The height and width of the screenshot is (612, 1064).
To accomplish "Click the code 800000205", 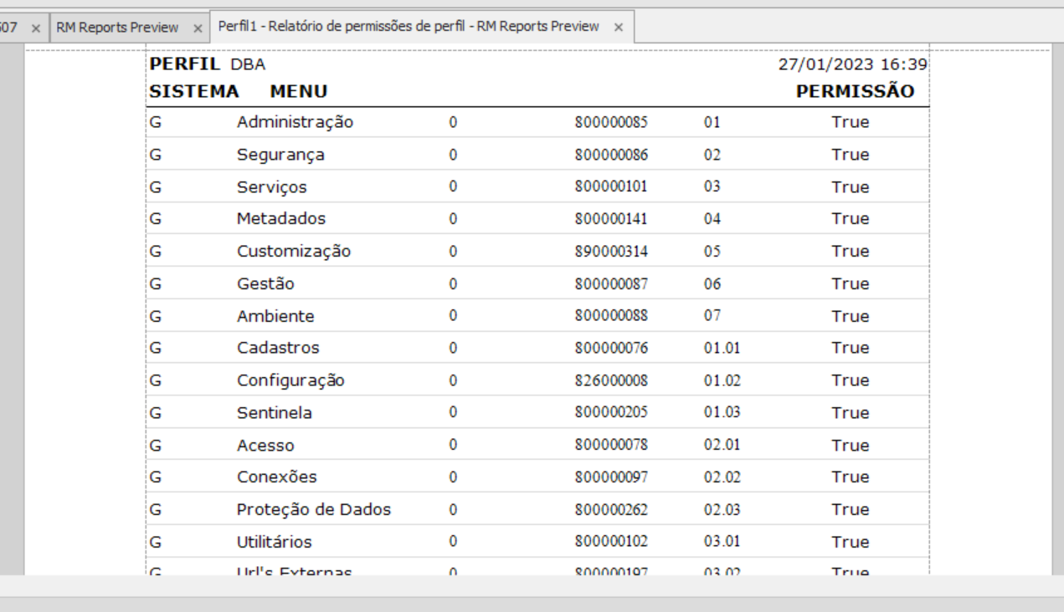I will (611, 413).
